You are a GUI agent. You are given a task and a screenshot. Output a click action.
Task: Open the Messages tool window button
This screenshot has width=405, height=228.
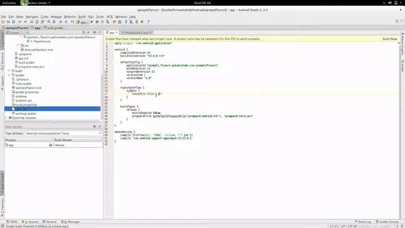(x=70, y=222)
